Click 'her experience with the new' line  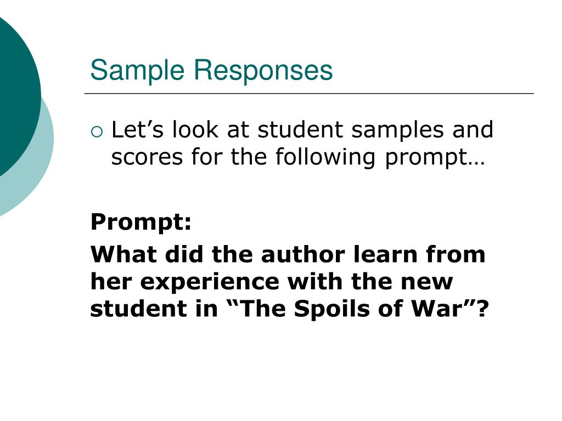tap(272, 282)
